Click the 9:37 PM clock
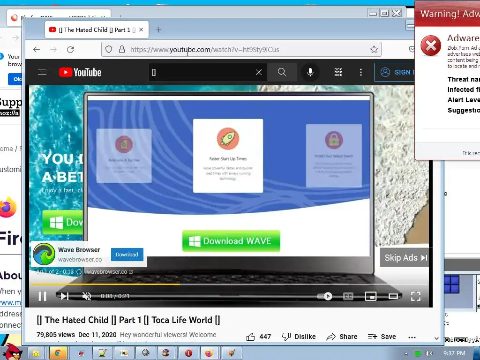480x360 pixels. point(454,353)
